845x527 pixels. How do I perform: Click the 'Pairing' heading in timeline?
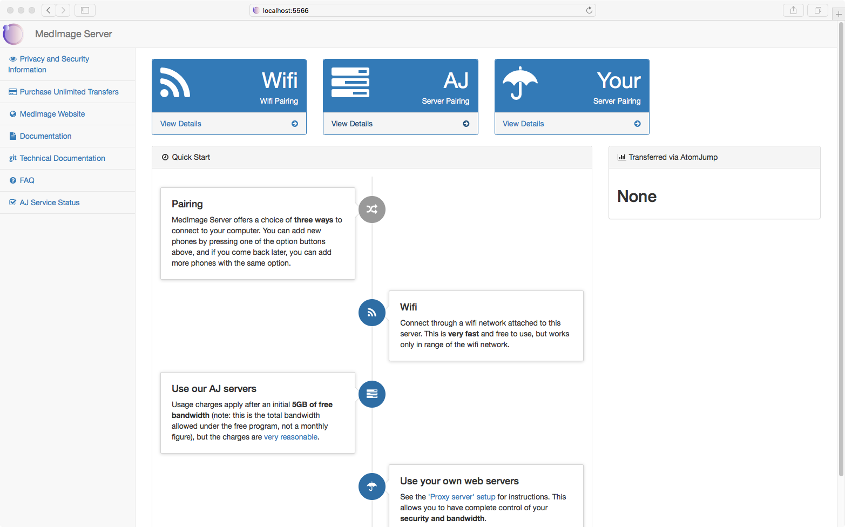click(x=187, y=204)
